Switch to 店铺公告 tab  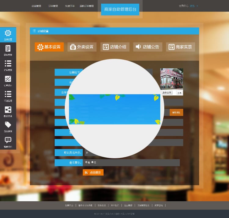point(147,47)
